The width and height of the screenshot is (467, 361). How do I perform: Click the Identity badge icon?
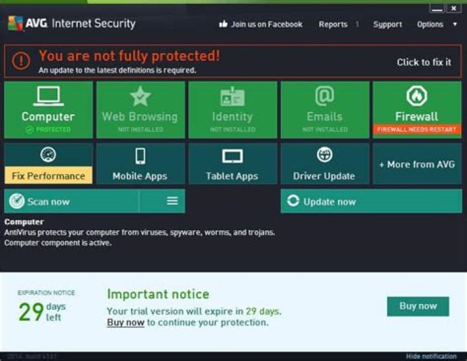[x=232, y=97]
